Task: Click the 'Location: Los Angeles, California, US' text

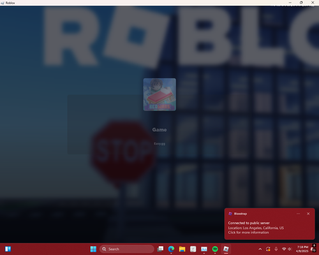Action: click(256, 228)
